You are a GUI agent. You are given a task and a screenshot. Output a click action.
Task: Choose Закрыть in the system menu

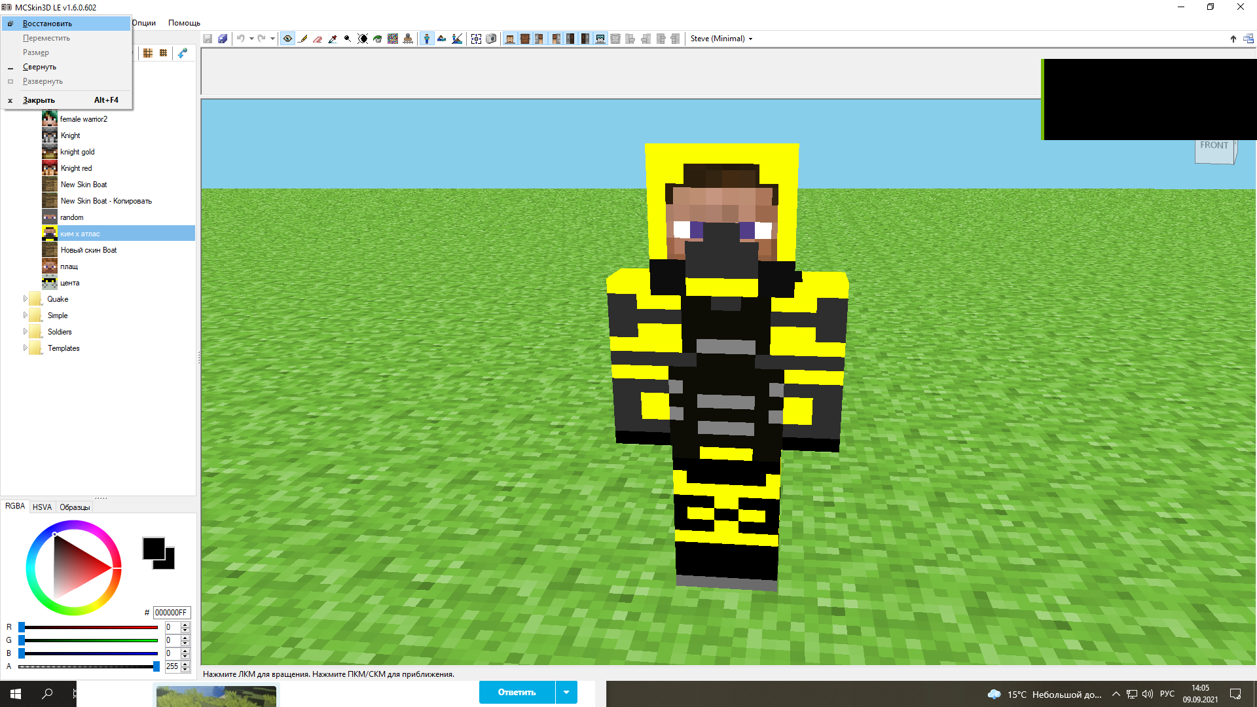point(66,100)
